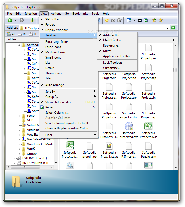Image resolution: width=185 pixels, height=207 pixels.
Task: Click the Organize Bookmarks star icon
Action: coord(160,20)
